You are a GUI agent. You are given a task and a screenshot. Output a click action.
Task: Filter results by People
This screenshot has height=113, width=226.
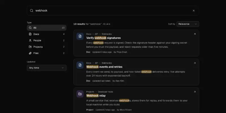point(47,40)
